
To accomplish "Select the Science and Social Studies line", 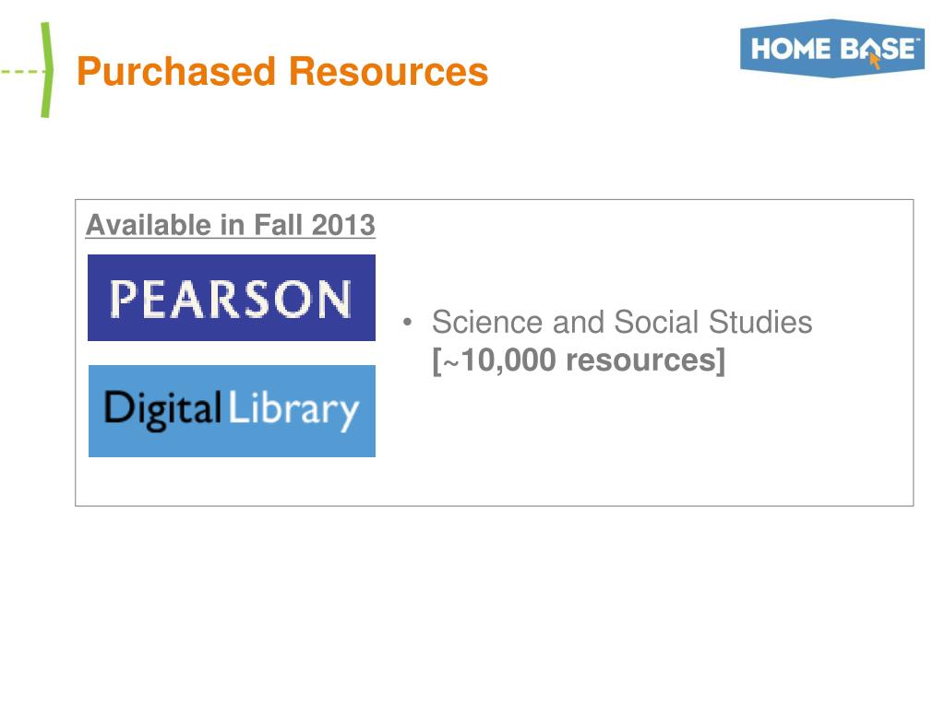I will pyautogui.click(x=622, y=322).
